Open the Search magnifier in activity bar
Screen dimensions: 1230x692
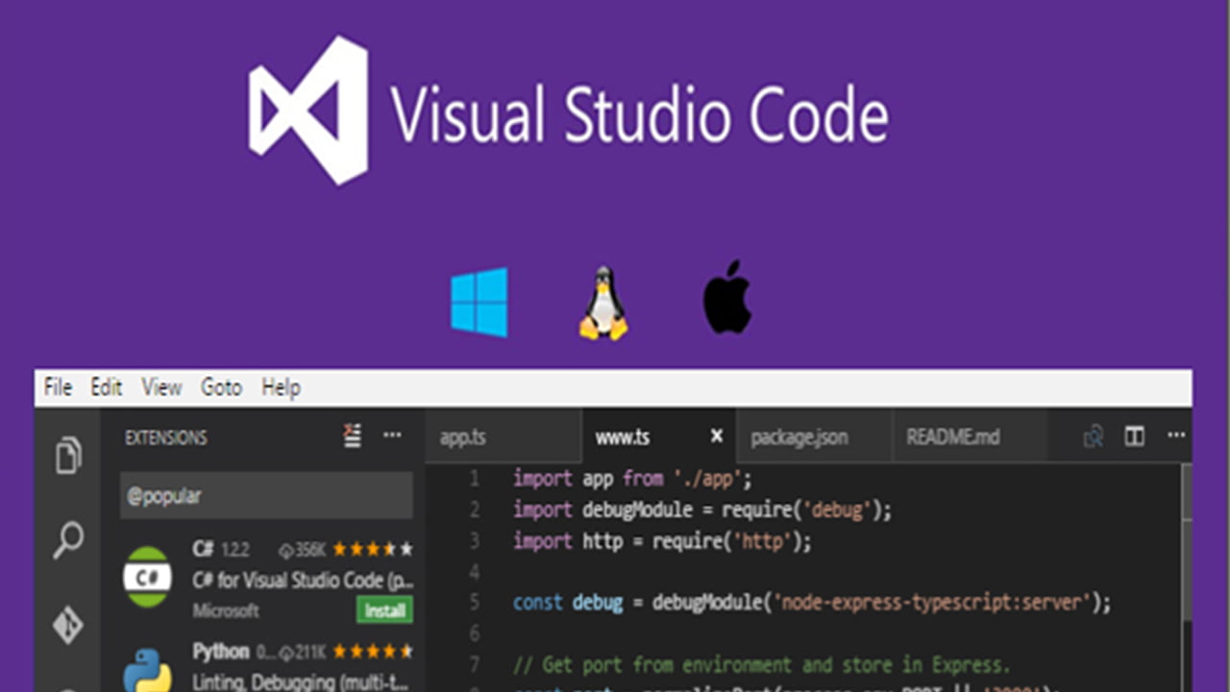[67, 540]
